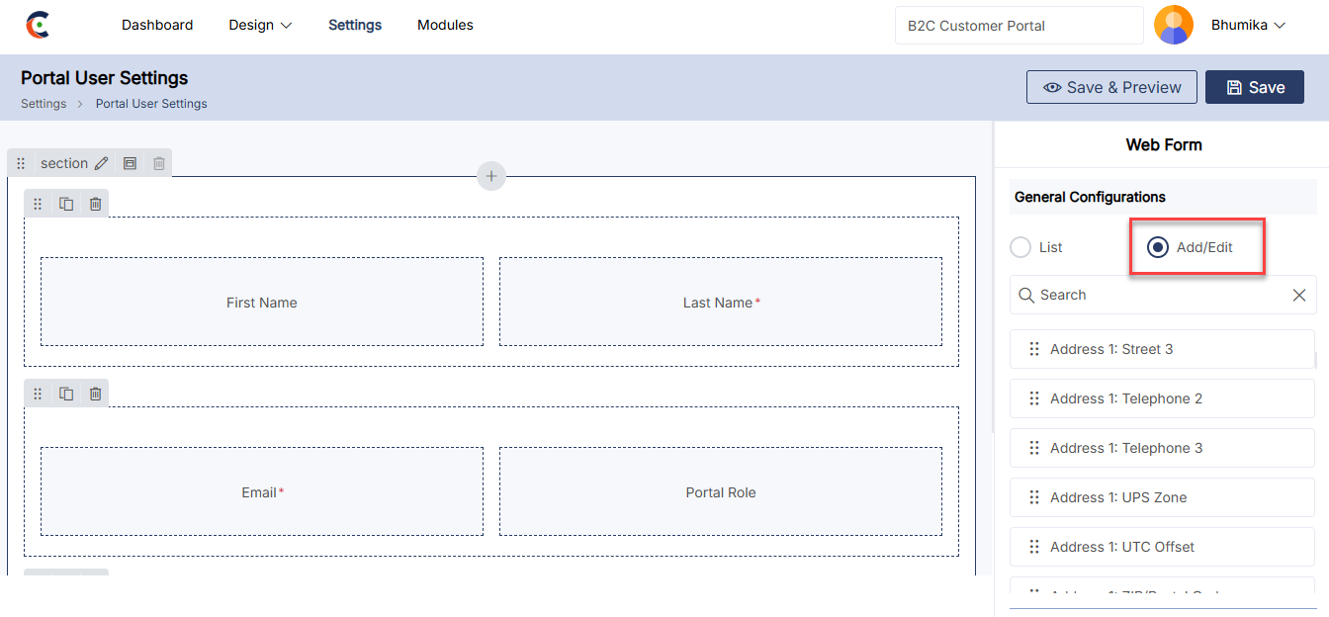Select the Add/Edit radio option
Screen dimensions: 1329x617
click(1158, 247)
